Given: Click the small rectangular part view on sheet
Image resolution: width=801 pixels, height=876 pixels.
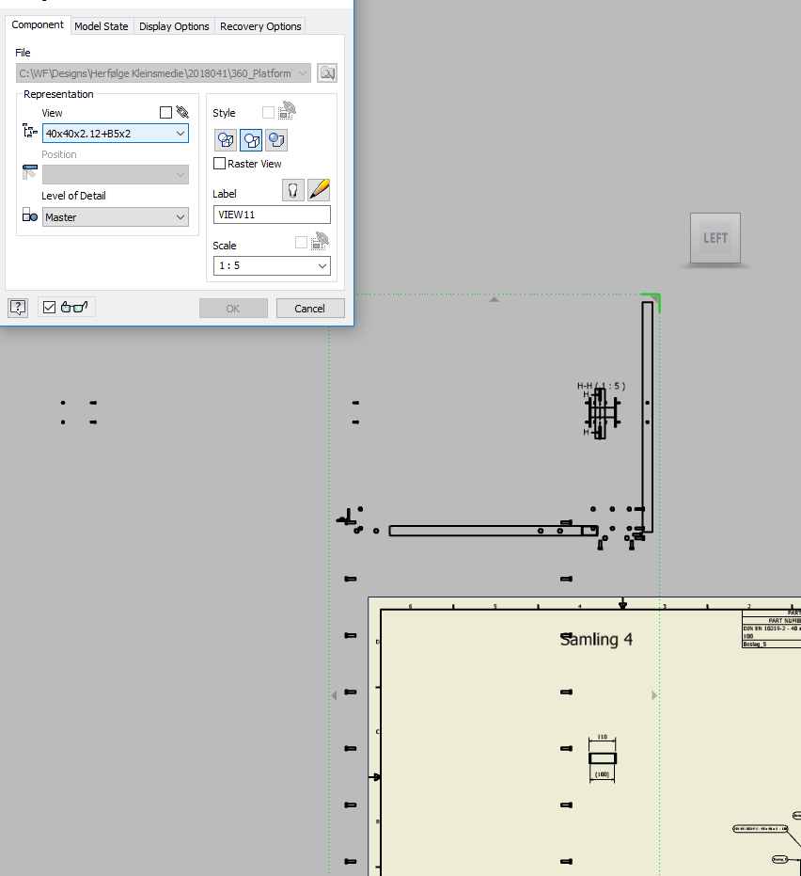Looking at the screenshot, I should [603, 758].
